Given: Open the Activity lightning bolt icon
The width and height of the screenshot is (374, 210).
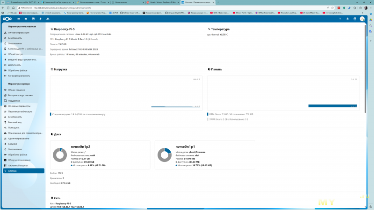Looking at the screenshot, I should [41, 19].
